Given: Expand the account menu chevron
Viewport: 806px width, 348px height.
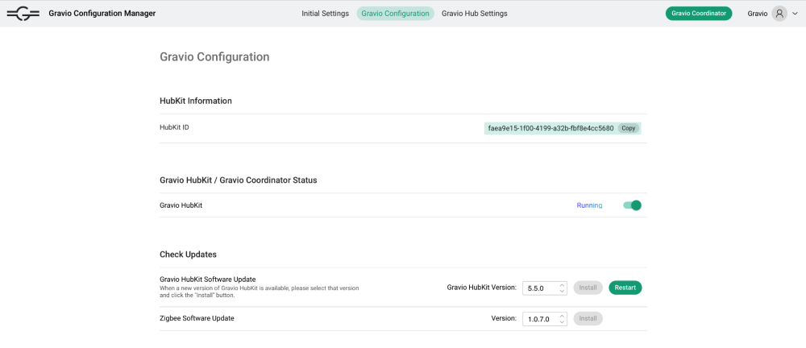Looking at the screenshot, I should click(795, 14).
